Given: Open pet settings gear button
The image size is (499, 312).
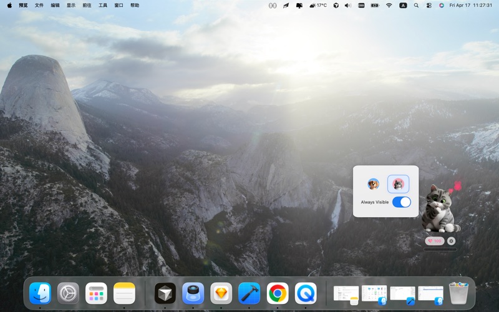Looking at the screenshot, I should (451, 241).
